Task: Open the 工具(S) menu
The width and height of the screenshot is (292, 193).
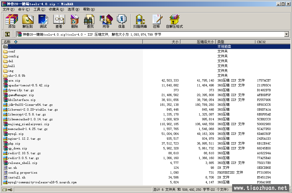Action: [39, 9]
